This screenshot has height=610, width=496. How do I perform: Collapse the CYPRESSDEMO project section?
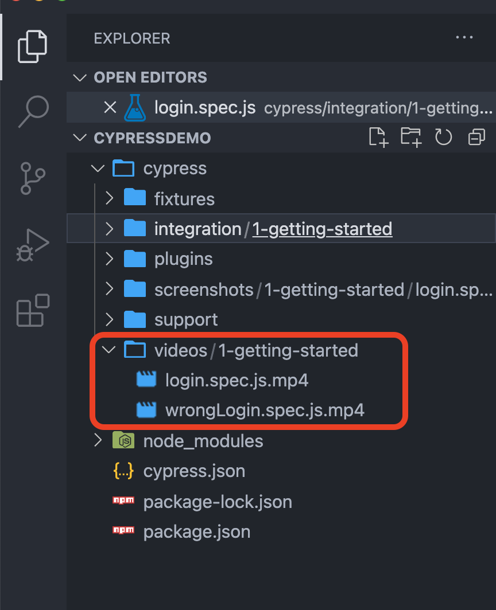81,138
